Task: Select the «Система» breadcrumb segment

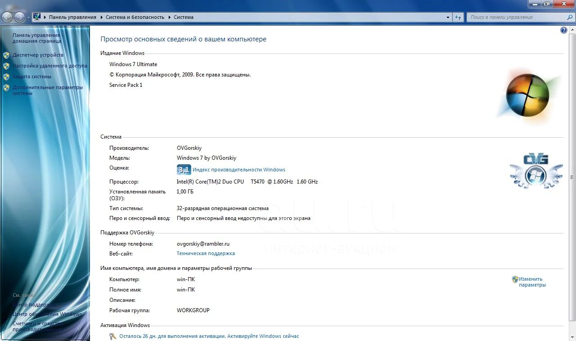Action: [184, 17]
